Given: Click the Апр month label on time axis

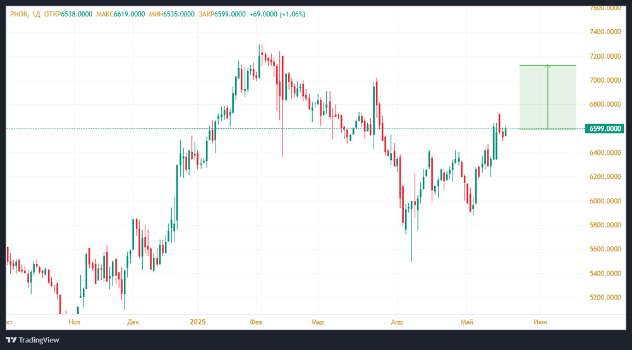Looking at the screenshot, I should 396,322.
